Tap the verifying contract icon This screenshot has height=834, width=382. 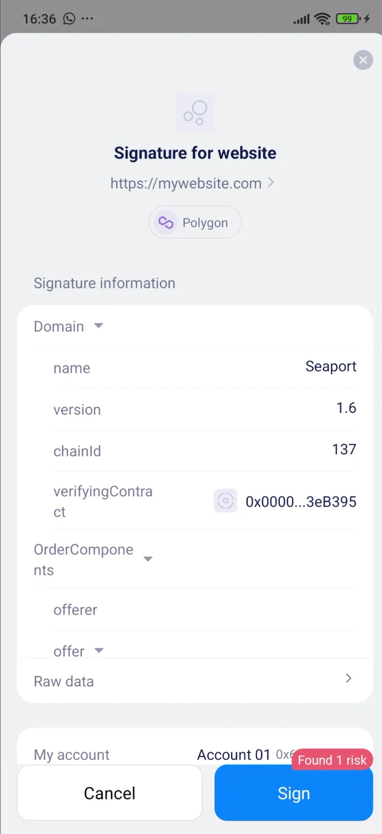[225, 501]
